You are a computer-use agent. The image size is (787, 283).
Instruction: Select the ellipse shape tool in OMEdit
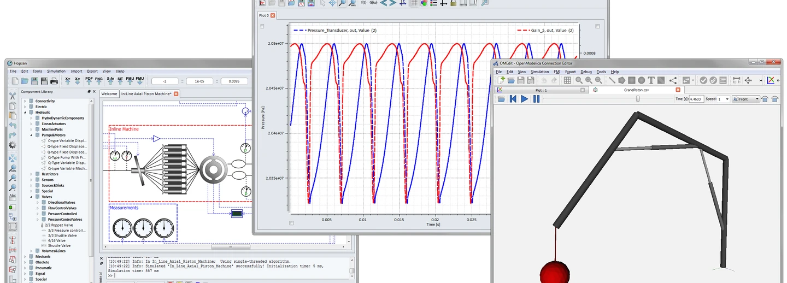[642, 80]
